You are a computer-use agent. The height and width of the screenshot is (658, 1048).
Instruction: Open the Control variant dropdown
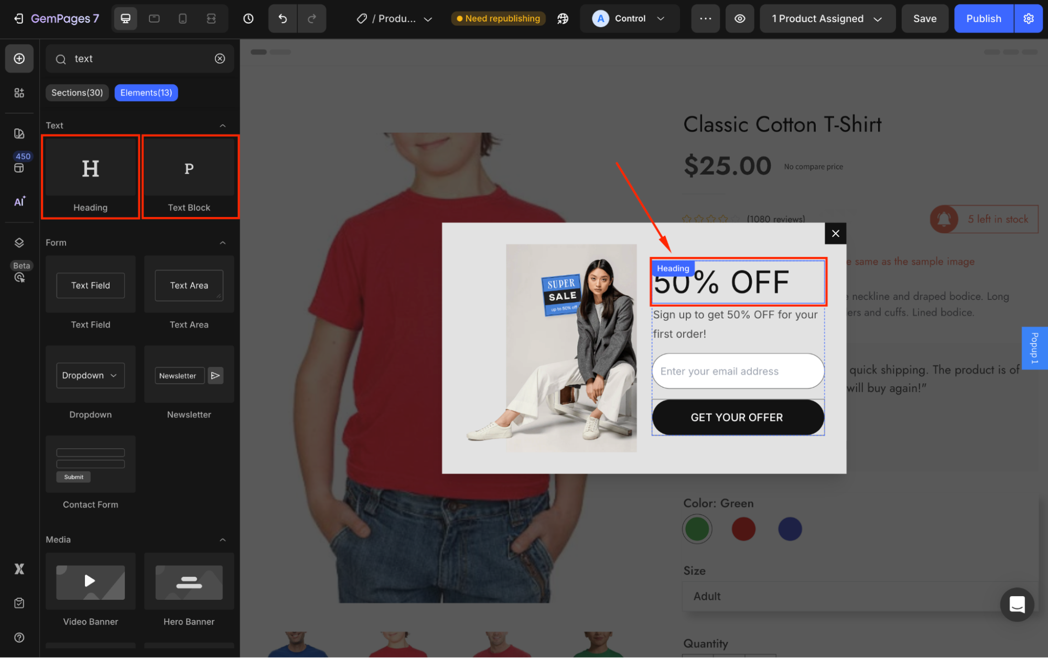pos(629,19)
